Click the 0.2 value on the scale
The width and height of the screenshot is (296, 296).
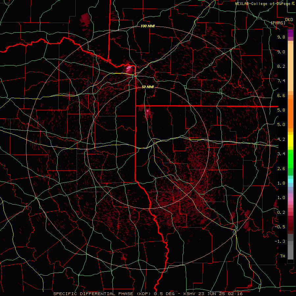(x=281, y=212)
